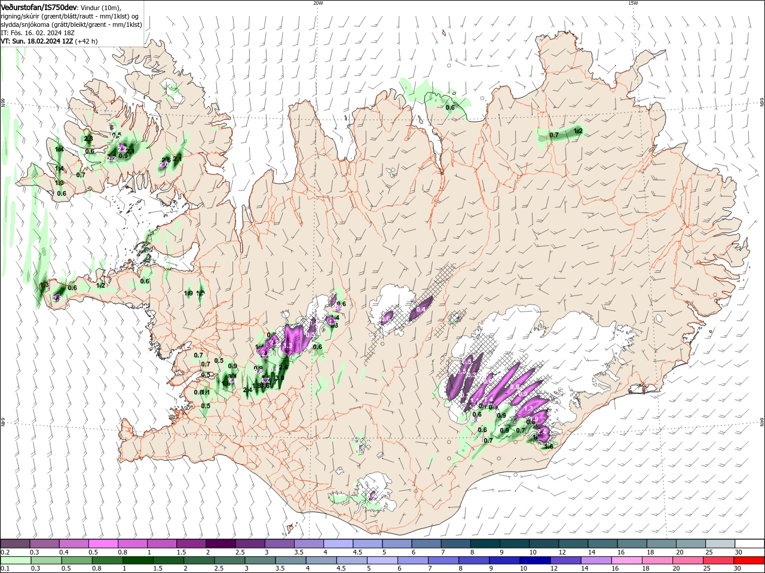
Task: Click the grey-blue 4 swatch in the lower legend
Action: [x=321, y=560]
